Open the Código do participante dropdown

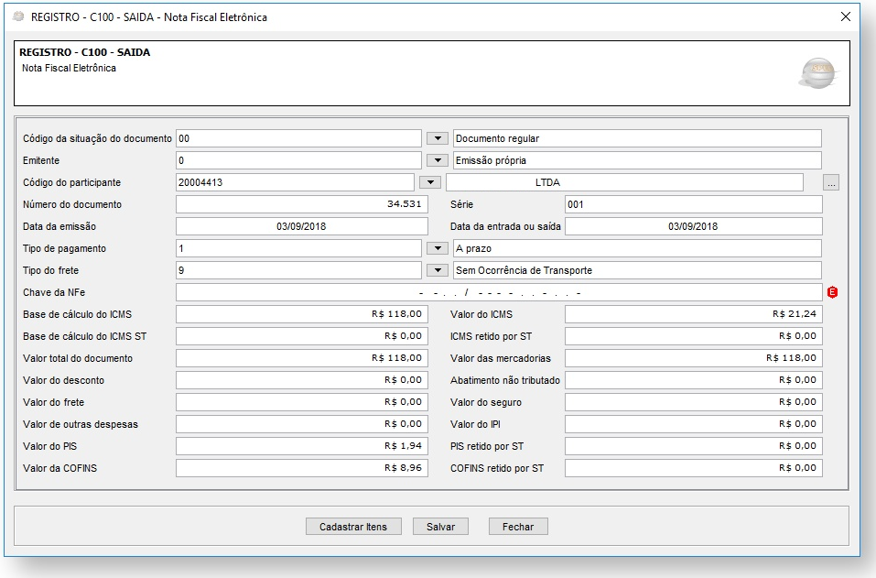[430, 183]
